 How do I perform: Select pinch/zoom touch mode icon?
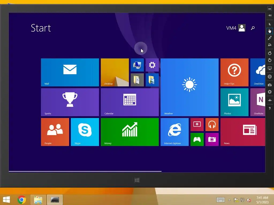click(x=270, y=38)
